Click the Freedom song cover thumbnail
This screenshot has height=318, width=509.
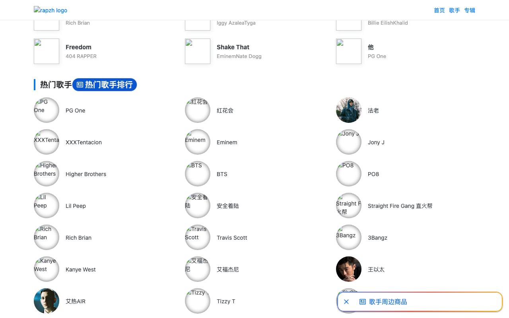tap(47, 51)
